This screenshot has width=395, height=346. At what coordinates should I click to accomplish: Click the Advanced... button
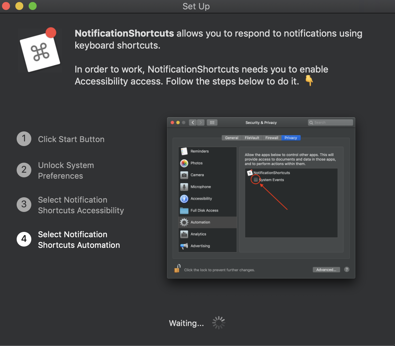[326, 270]
